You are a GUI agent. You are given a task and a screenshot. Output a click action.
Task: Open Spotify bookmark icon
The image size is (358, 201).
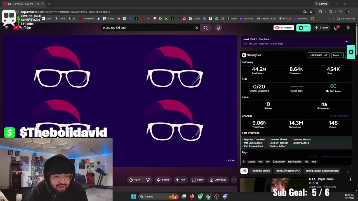[217, 19]
